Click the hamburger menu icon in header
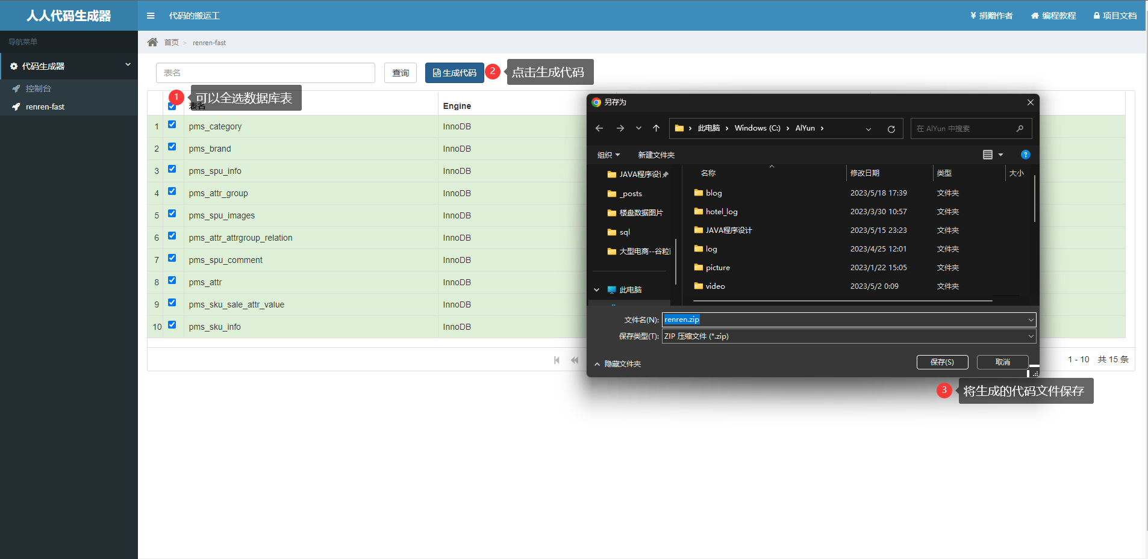This screenshot has width=1148, height=559. click(x=151, y=16)
